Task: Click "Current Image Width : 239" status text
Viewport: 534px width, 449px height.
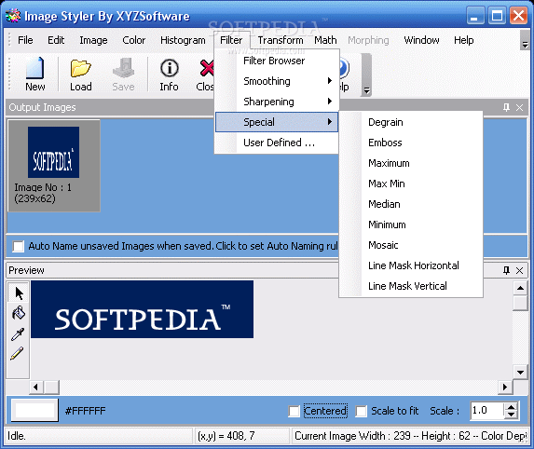Action: (352, 436)
